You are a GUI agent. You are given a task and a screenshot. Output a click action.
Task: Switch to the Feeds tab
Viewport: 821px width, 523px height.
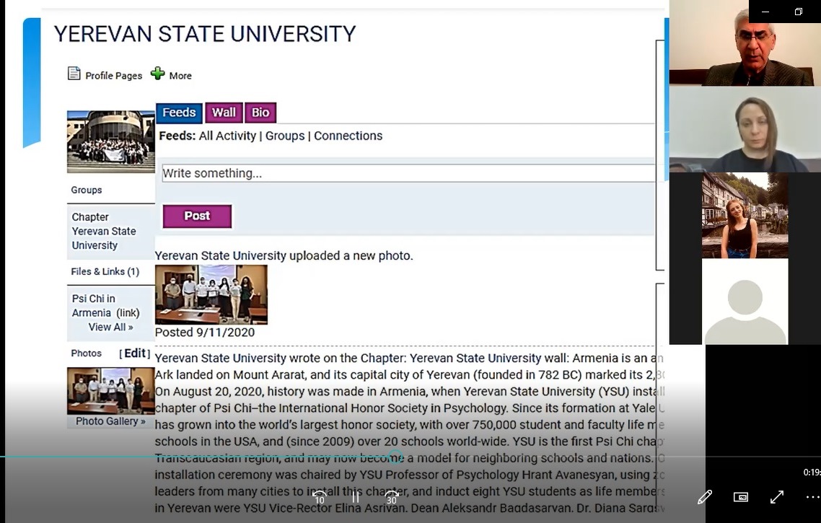click(x=179, y=113)
